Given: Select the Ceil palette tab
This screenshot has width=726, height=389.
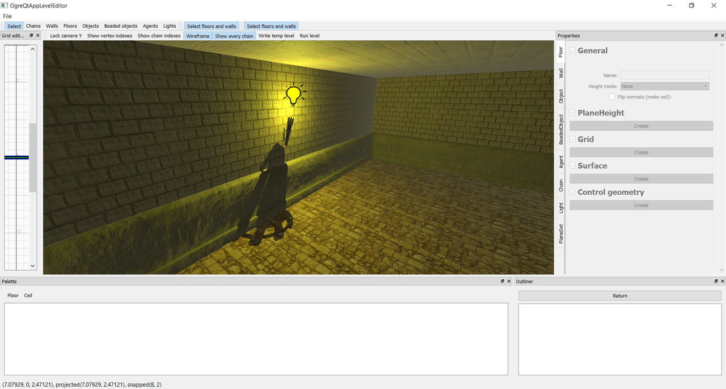Looking at the screenshot, I should (28, 296).
